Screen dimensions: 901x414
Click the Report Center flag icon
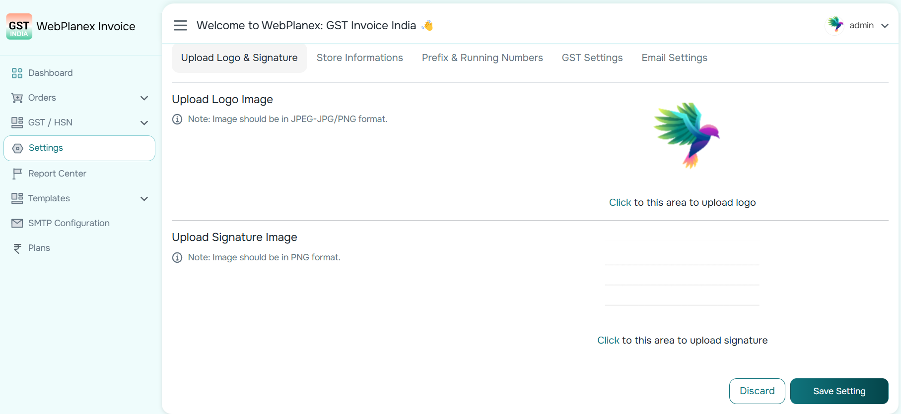(17, 174)
